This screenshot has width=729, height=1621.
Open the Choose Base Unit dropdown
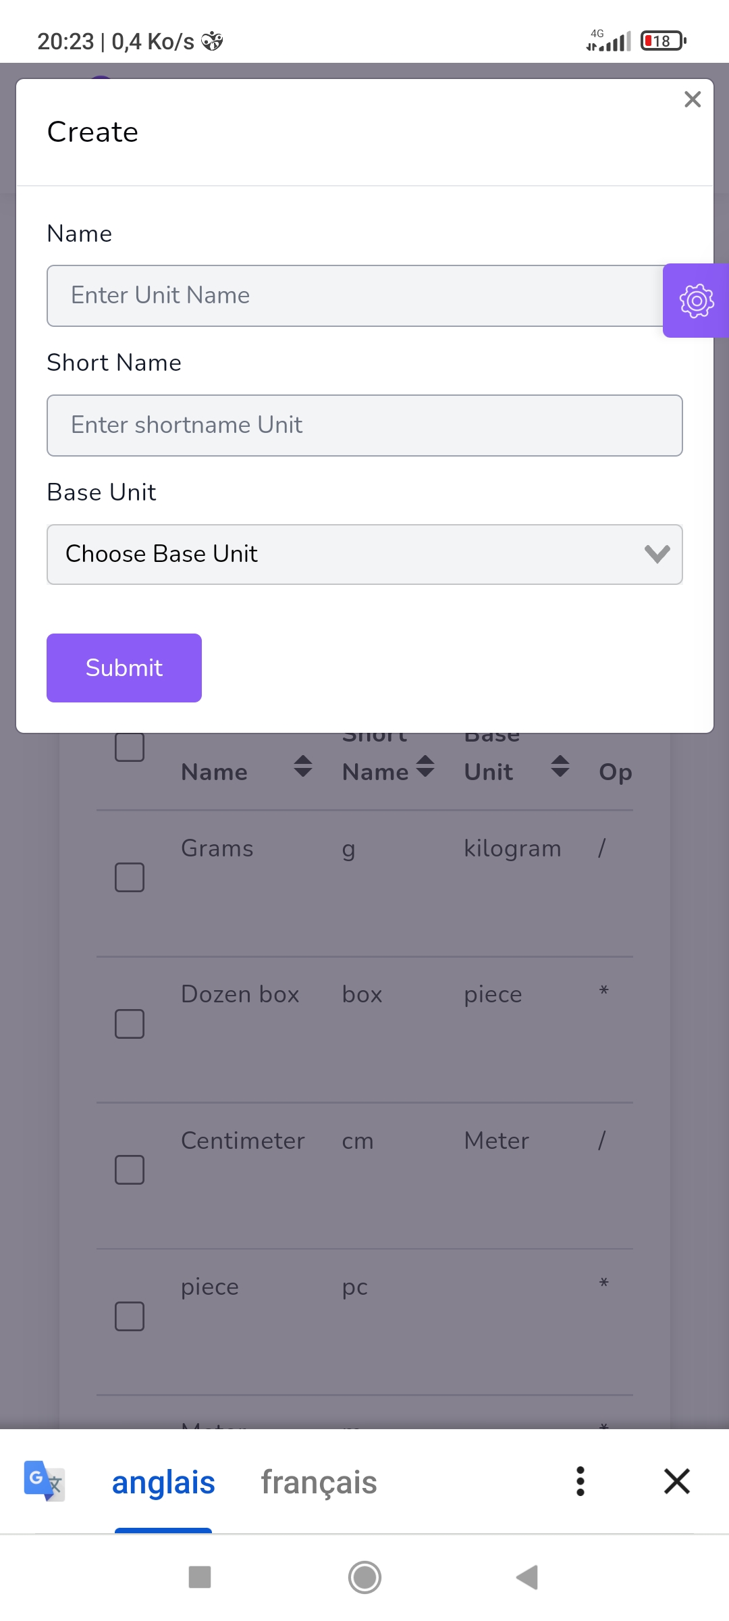(364, 554)
